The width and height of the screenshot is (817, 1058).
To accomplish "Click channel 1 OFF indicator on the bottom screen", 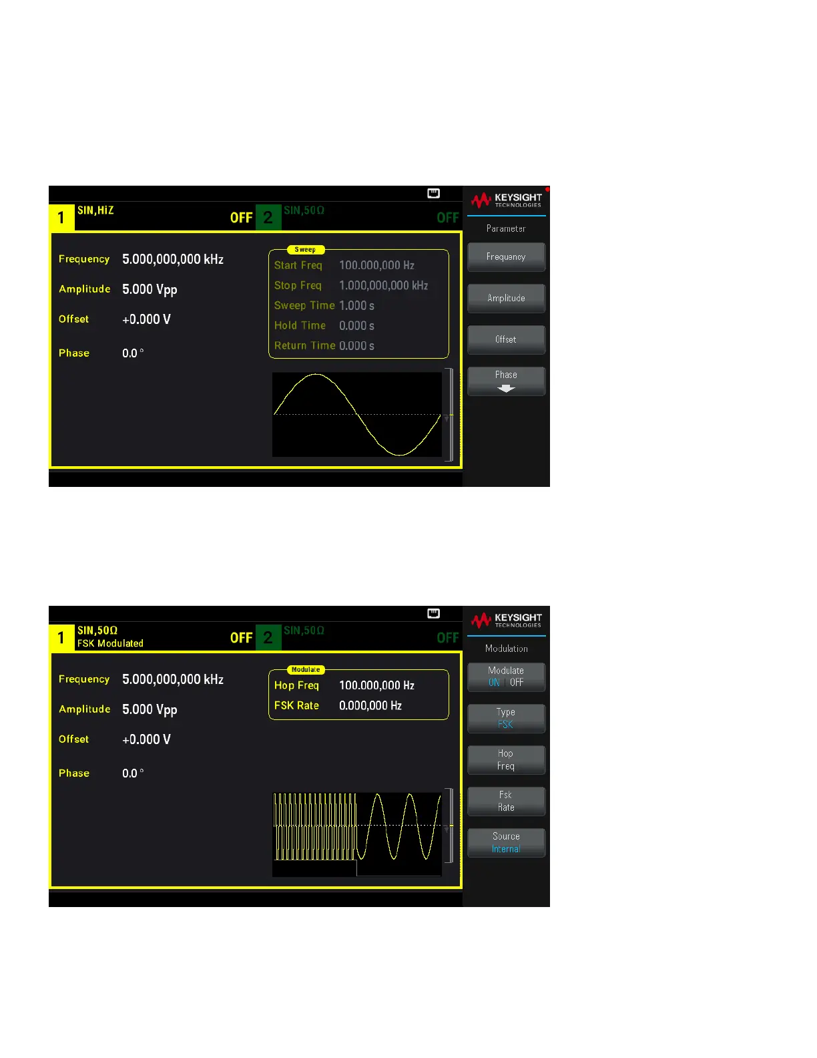I will click(x=241, y=638).
